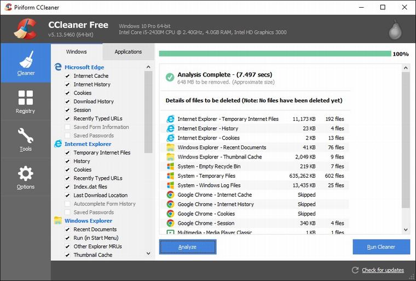416x281 pixels.
Task: Open the Registry section grid icon
Action: pos(26,97)
